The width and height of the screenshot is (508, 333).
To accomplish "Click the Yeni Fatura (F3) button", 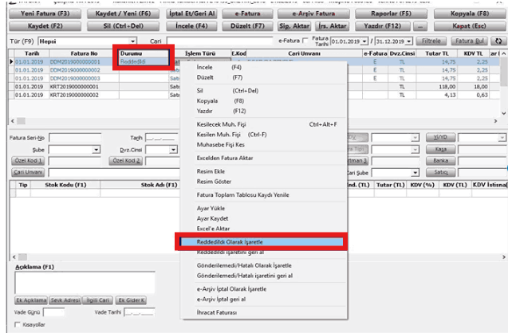I will click(45, 14).
